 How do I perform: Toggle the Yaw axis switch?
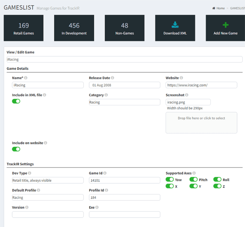(x=170, y=180)
